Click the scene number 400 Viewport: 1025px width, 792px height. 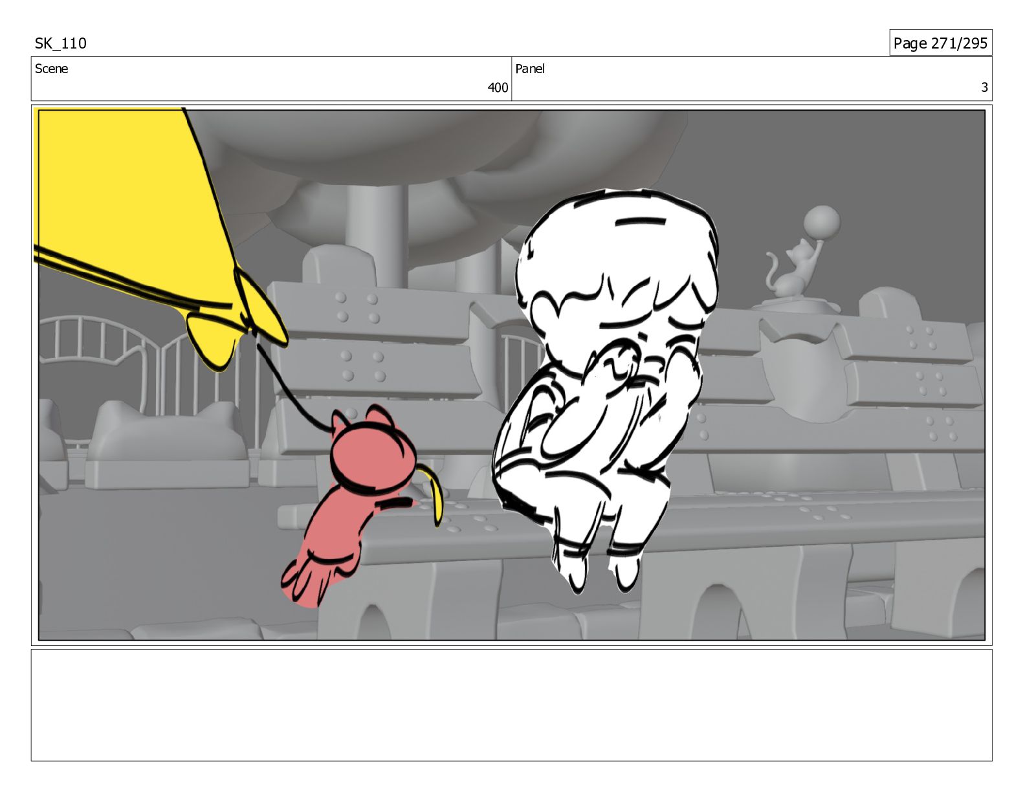(498, 88)
